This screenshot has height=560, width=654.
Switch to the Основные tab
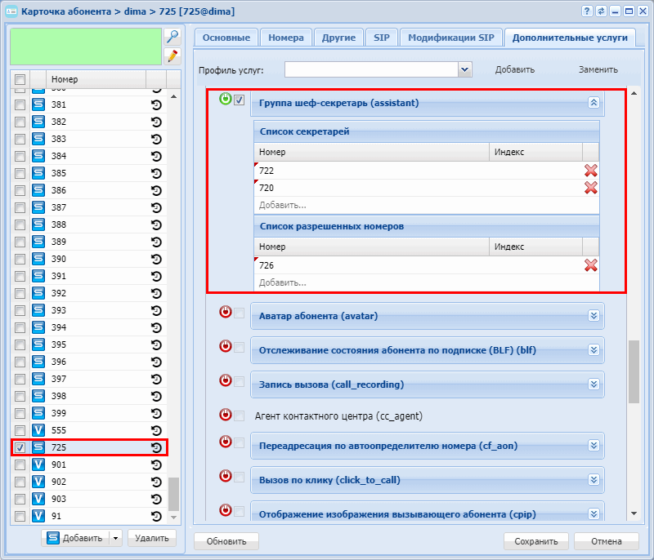coord(226,38)
